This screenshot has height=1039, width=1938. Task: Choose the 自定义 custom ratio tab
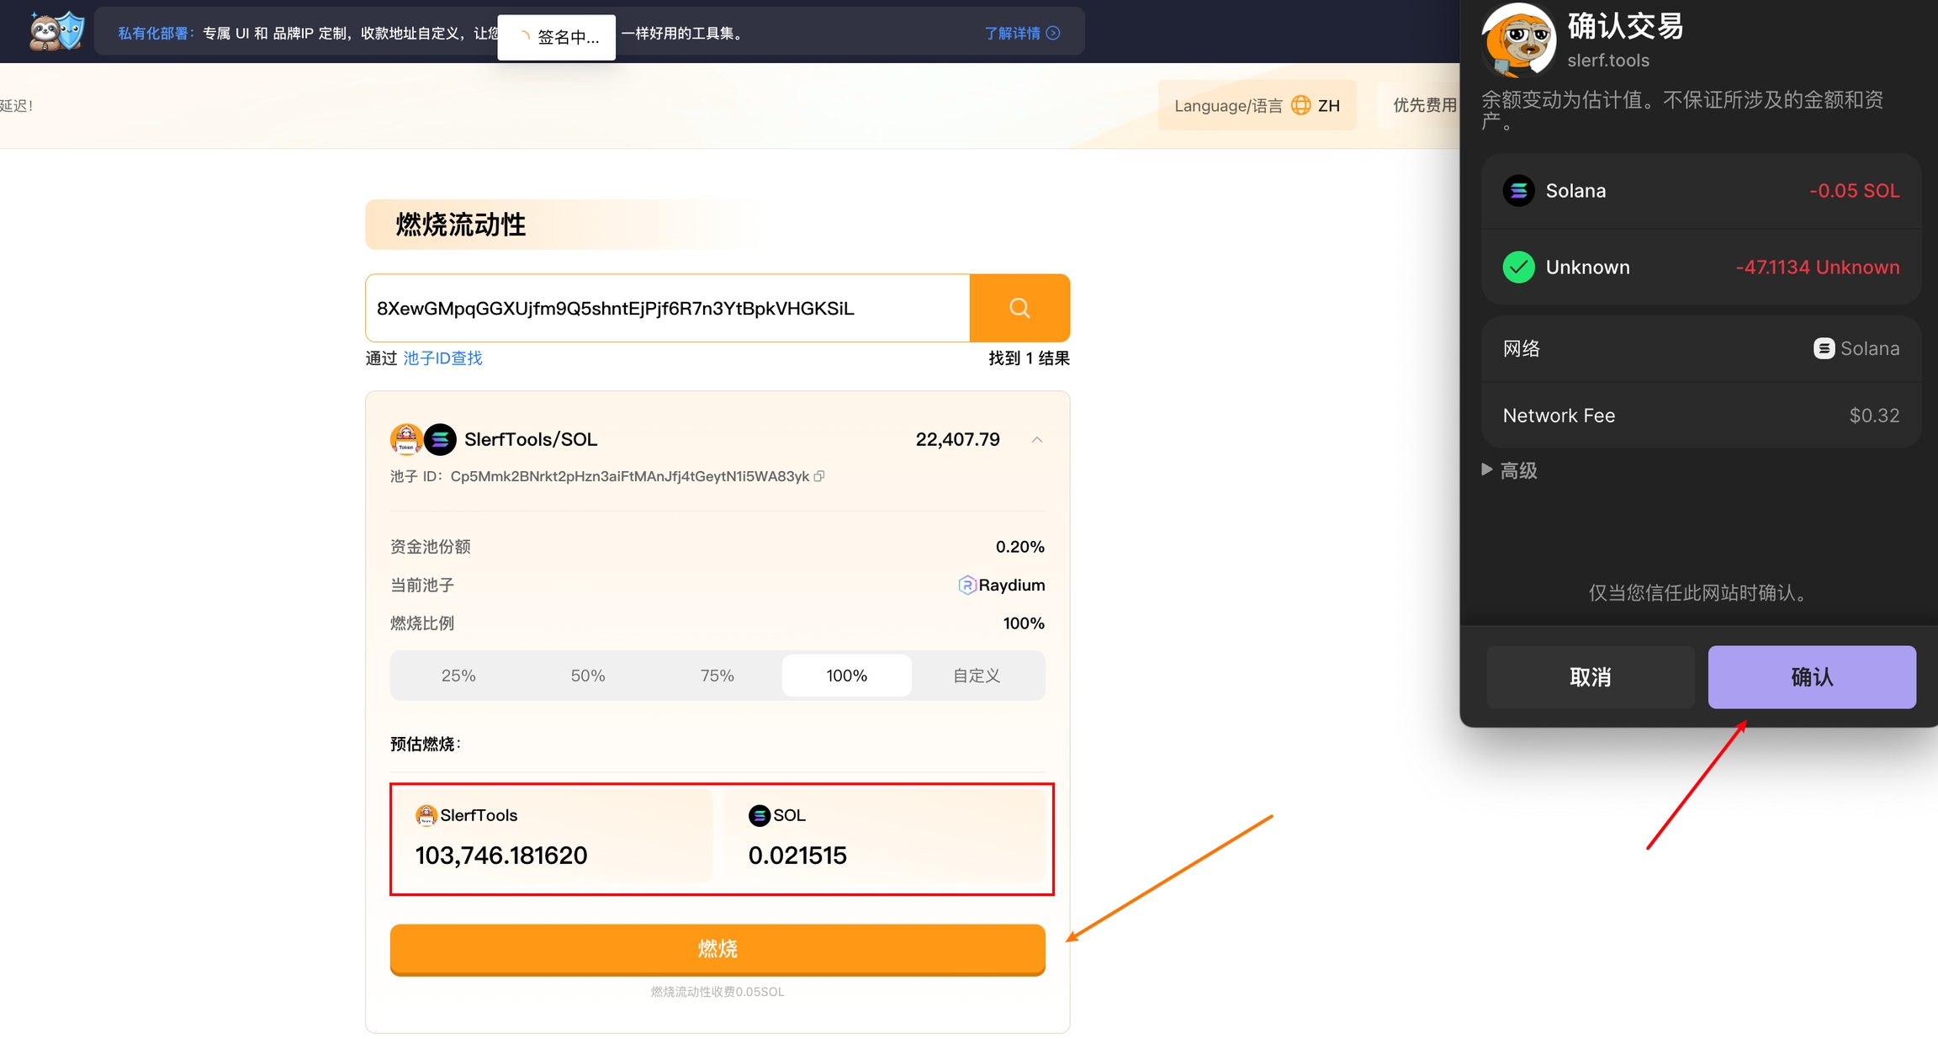pos(977,676)
